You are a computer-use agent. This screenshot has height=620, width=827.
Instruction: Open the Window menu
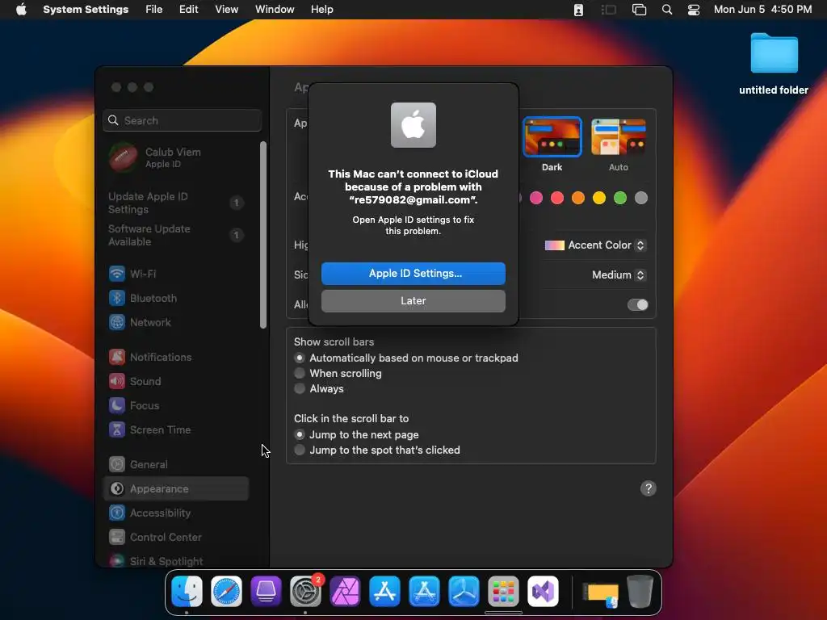[275, 10]
